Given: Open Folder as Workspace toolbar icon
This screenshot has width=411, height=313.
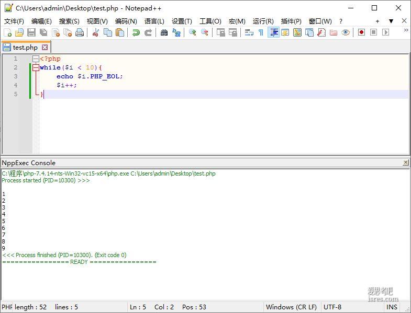Looking at the screenshot, I should pos(334,32).
